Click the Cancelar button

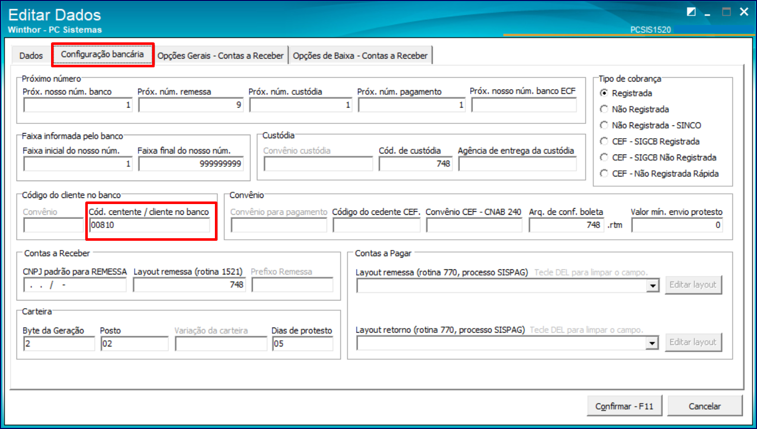point(704,406)
